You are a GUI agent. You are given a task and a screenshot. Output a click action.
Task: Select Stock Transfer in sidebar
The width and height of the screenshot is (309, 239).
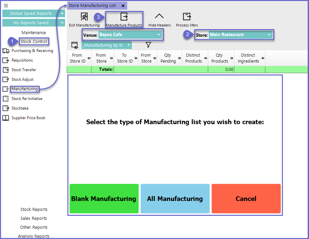pyautogui.click(x=24, y=70)
